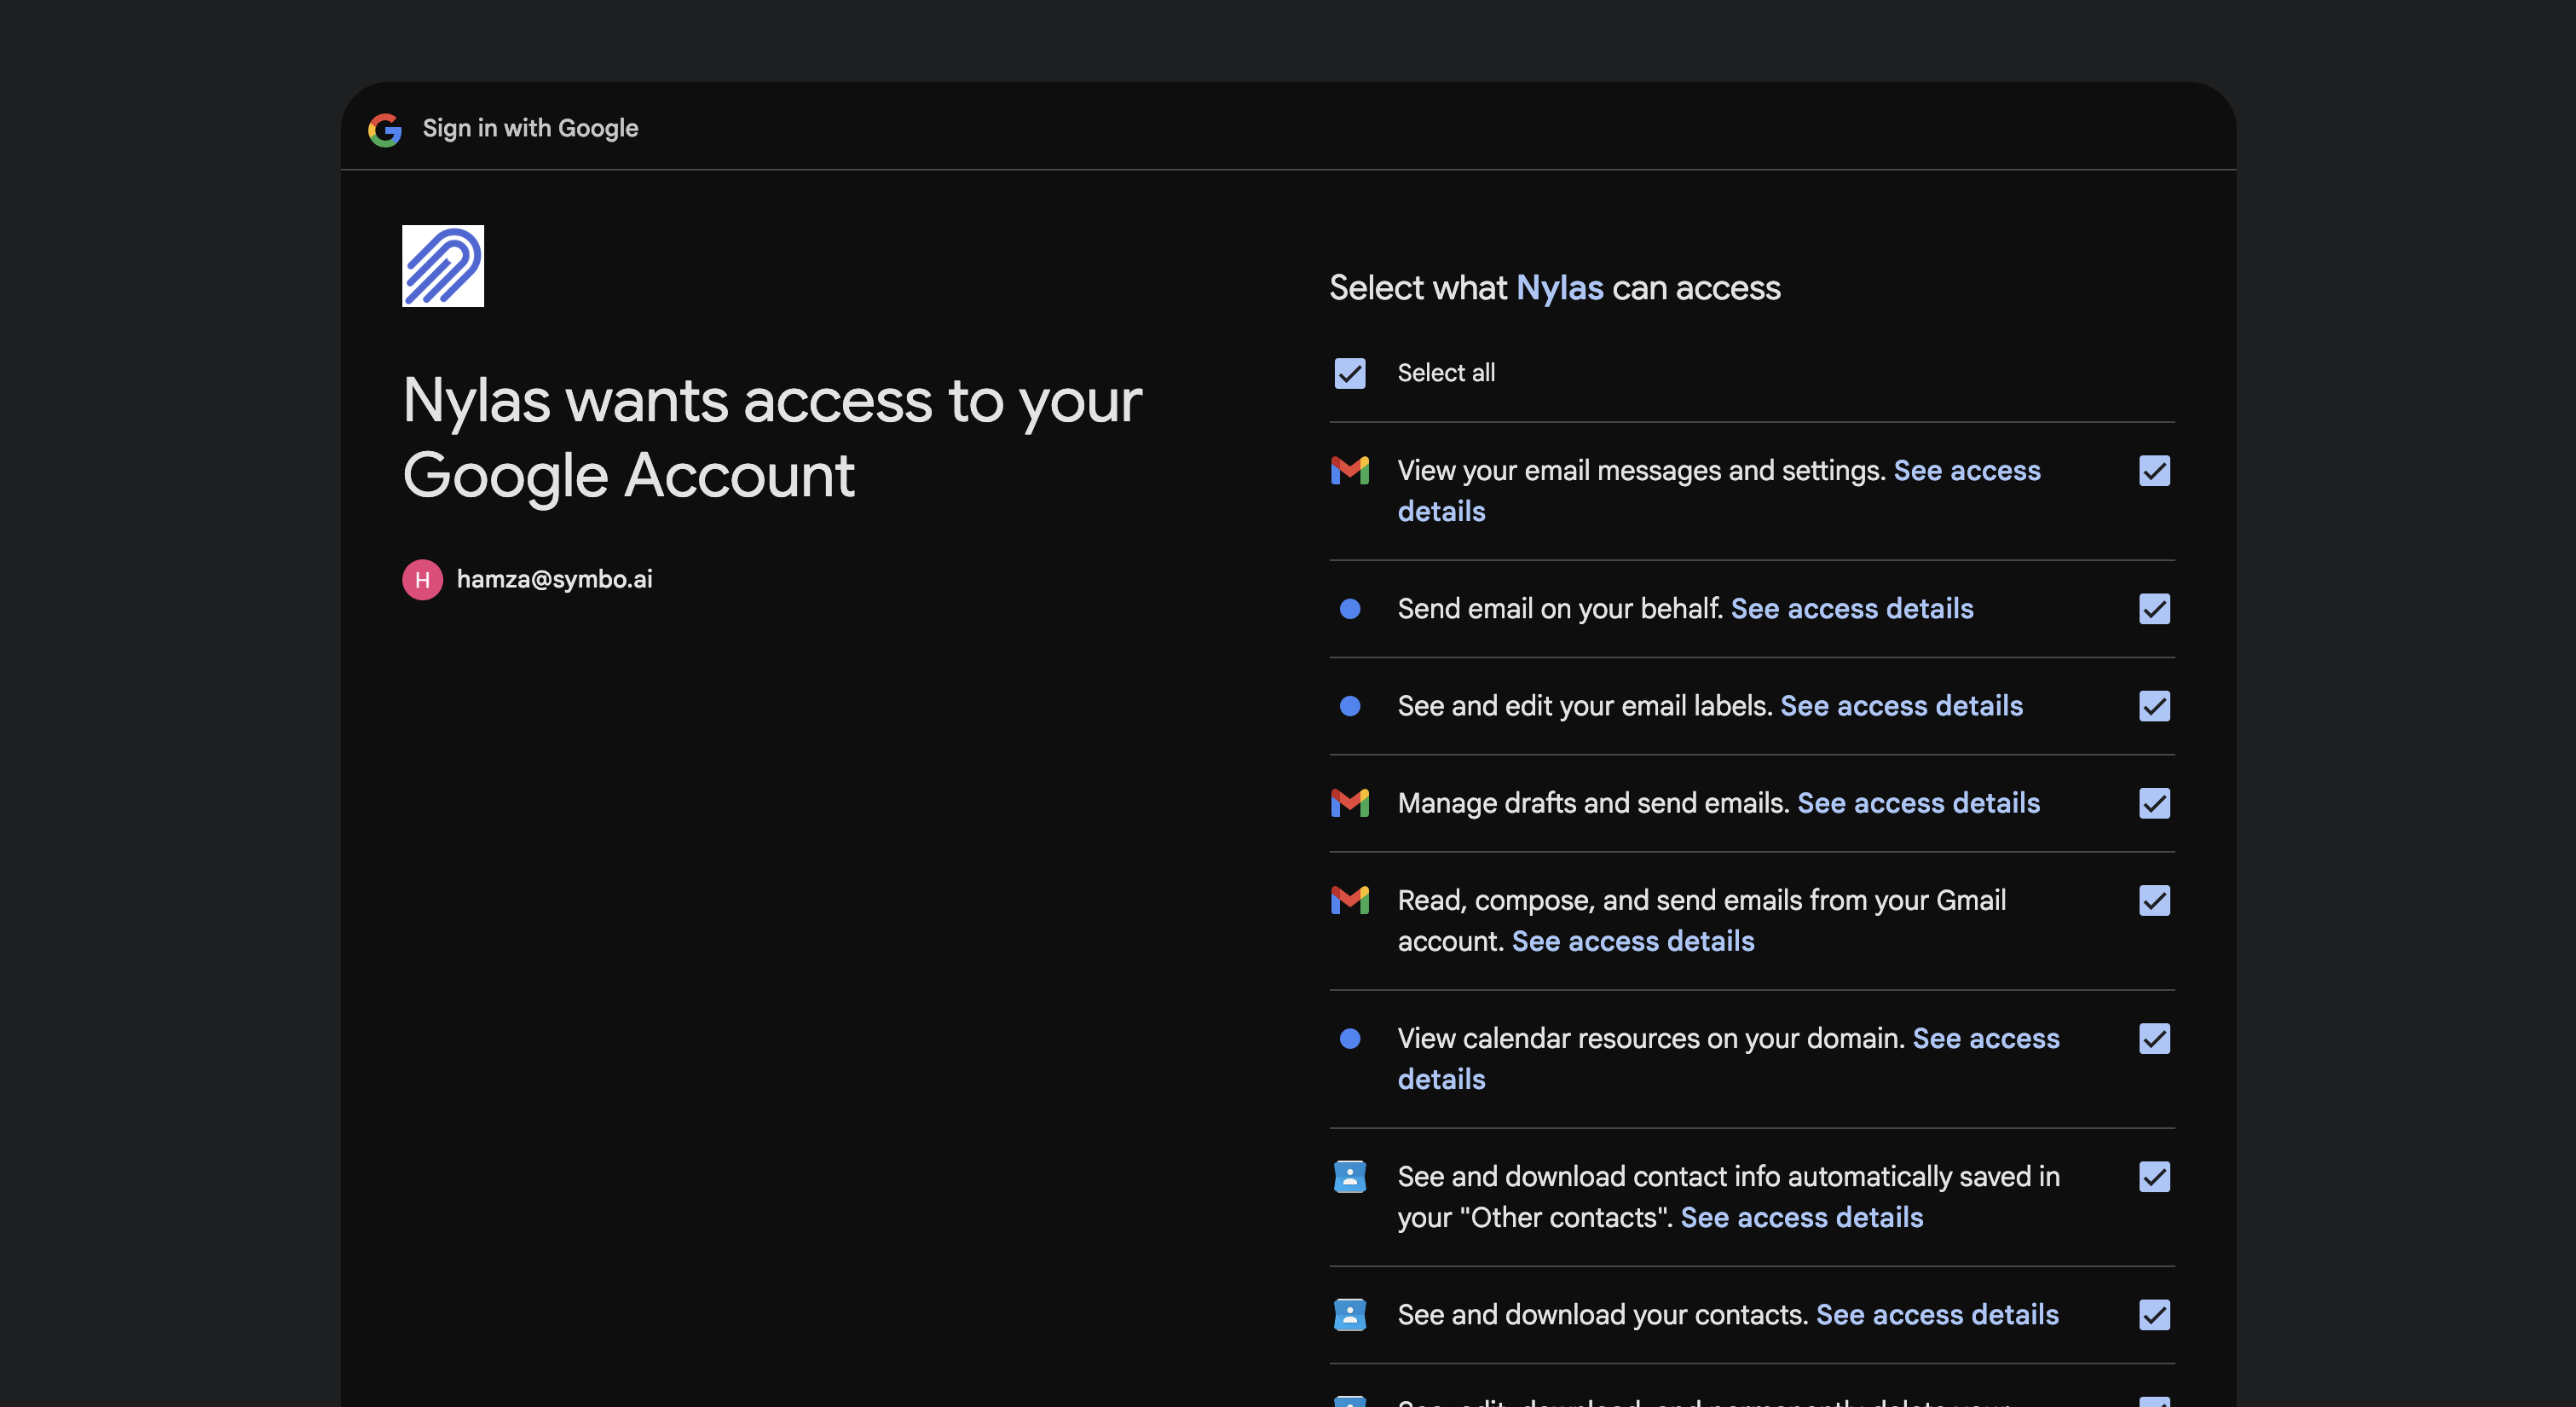The width and height of the screenshot is (2576, 1407).
Task: Click 'View your email messages and settings.' text
Action: (1642, 471)
